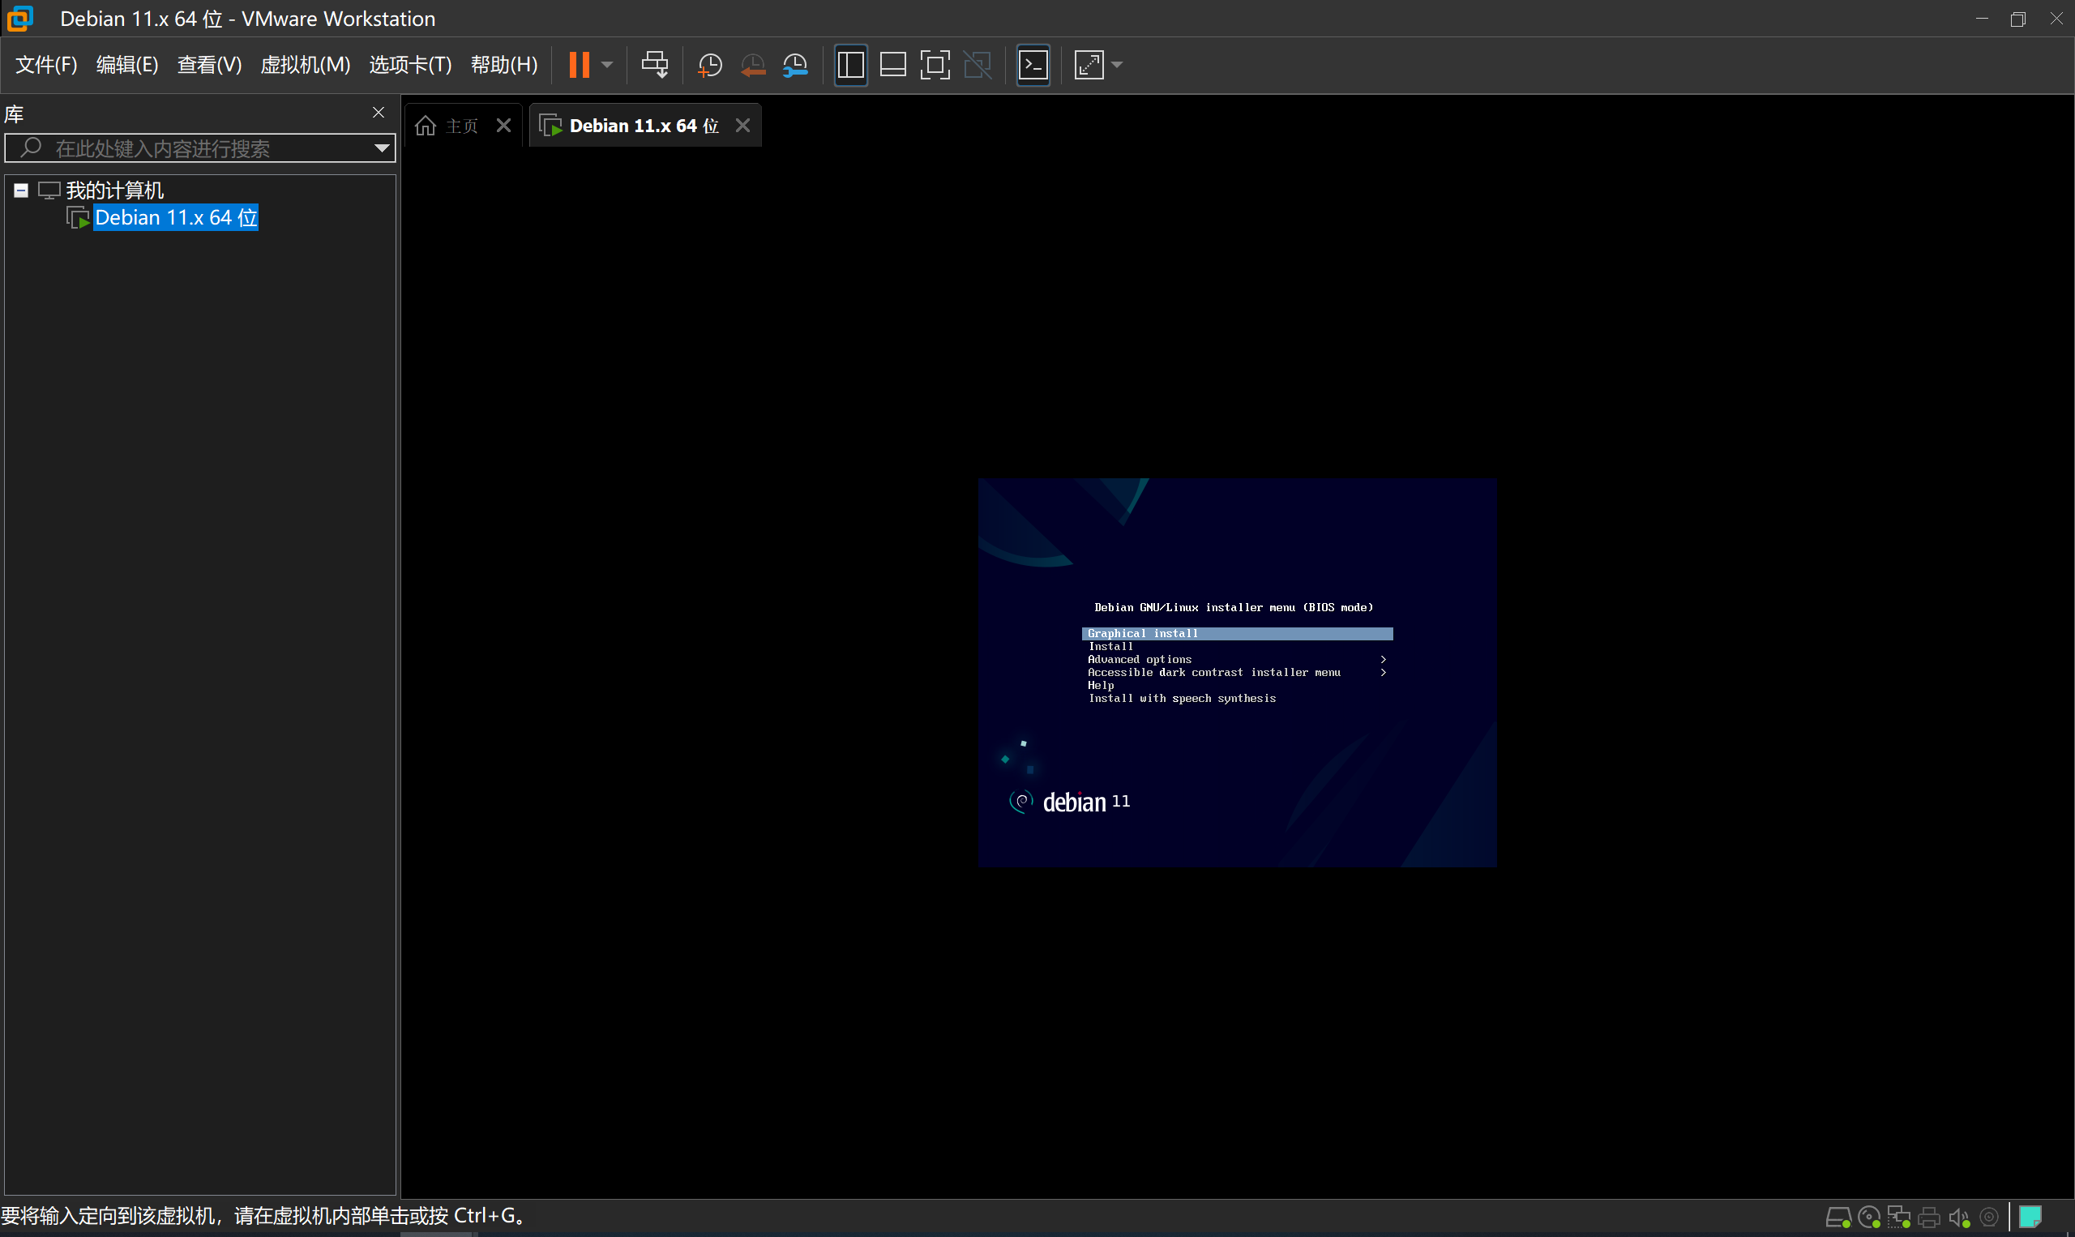The width and height of the screenshot is (2075, 1237).
Task: Toggle the library sidebar view icon
Action: click(x=851, y=64)
